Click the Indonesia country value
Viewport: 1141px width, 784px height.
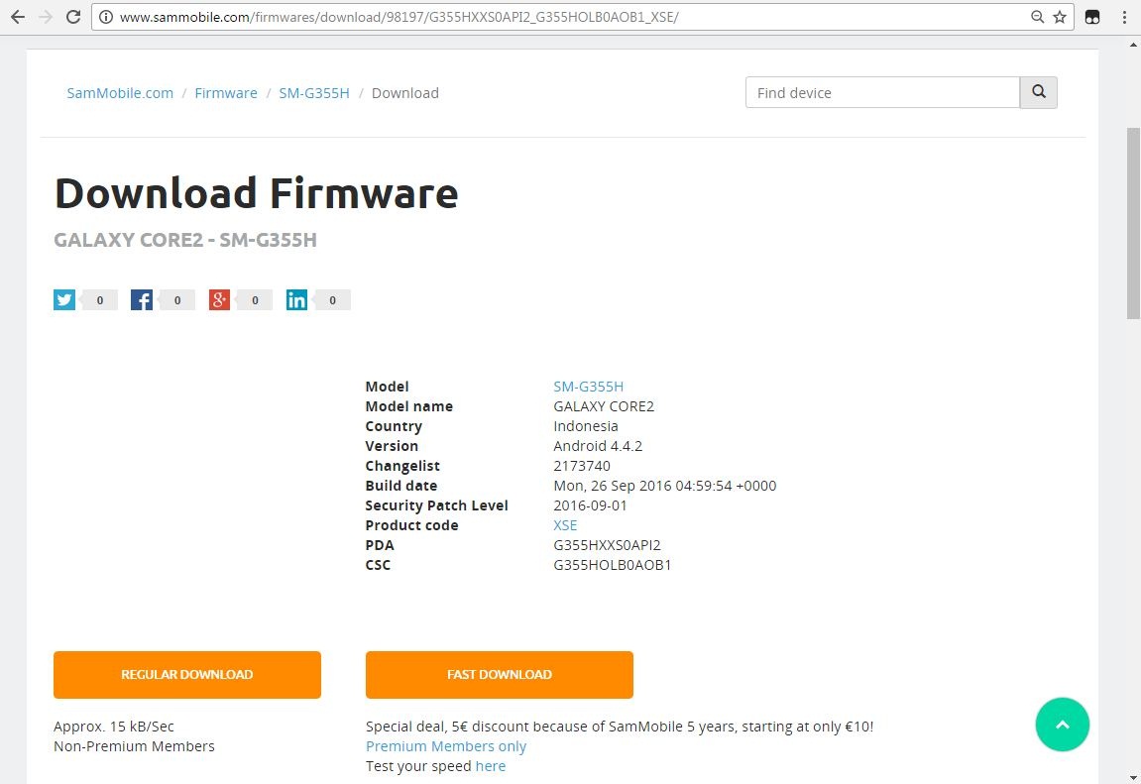[x=585, y=426]
